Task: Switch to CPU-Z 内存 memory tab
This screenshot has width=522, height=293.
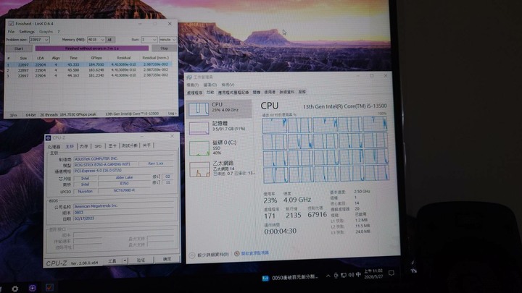Action: coord(84,146)
